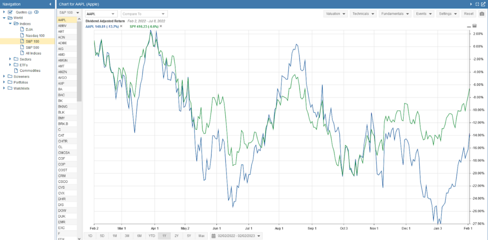
Task: Open the AAPL symbol dropdown
Action: click(101, 14)
